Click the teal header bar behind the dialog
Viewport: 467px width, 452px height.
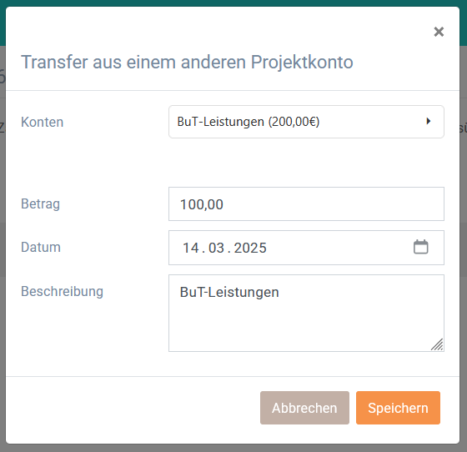tap(233, 3)
